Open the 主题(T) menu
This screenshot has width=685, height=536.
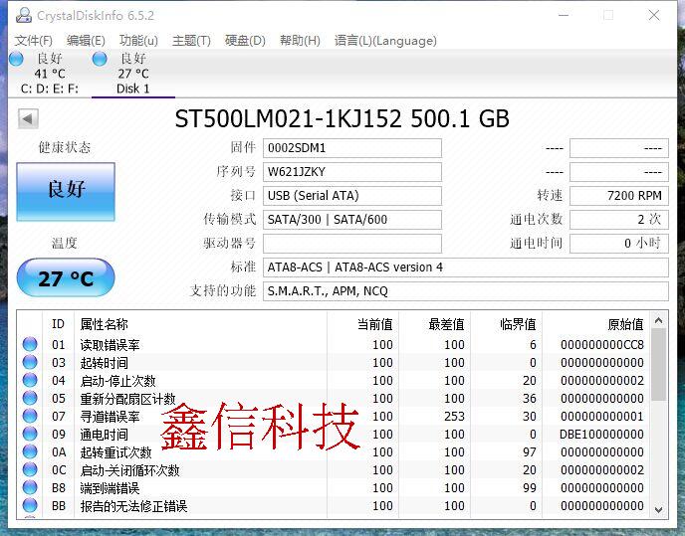pos(191,41)
